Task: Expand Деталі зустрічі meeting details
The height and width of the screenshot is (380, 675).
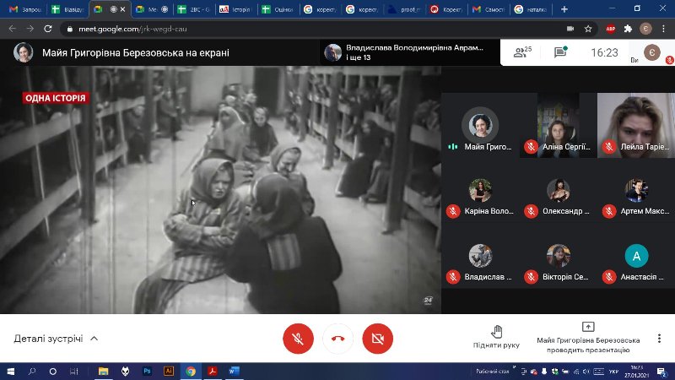Action: 56,339
